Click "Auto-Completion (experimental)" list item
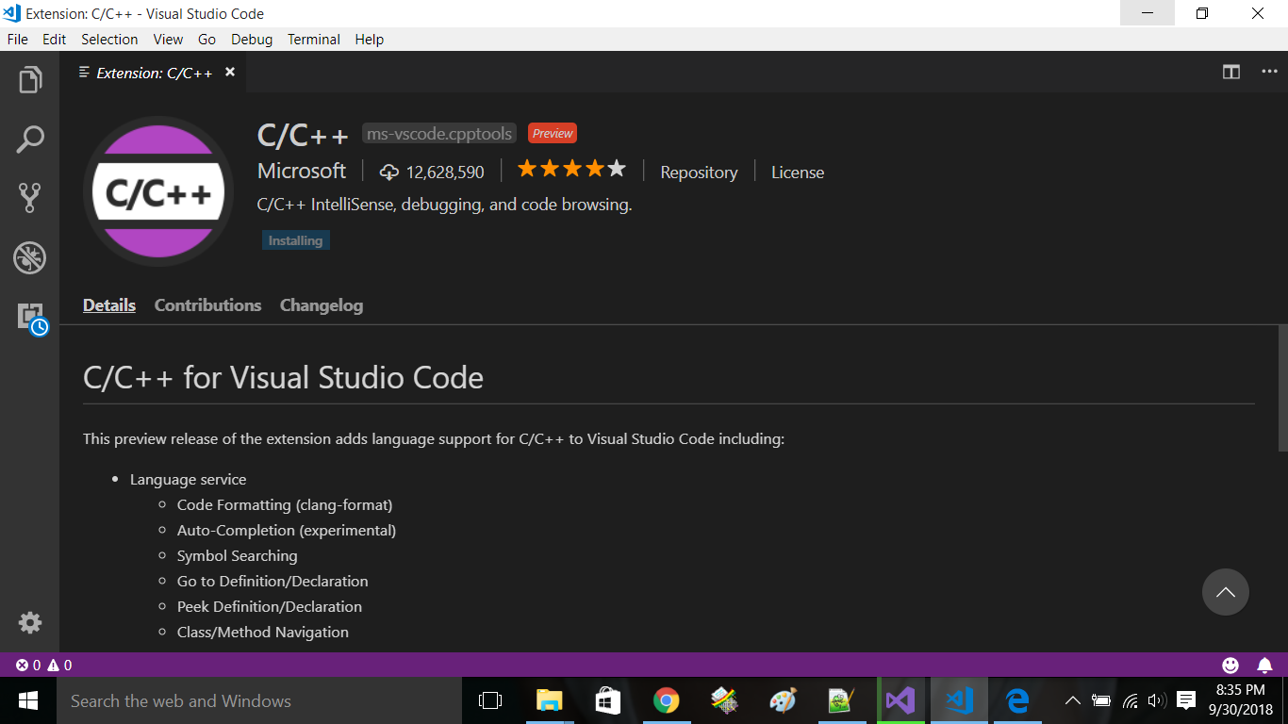Image resolution: width=1288 pixels, height=724 pixels. 287,531
